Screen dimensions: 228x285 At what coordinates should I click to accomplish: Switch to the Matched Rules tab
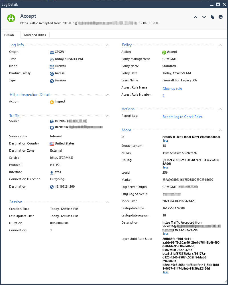(x=35, y=35)
